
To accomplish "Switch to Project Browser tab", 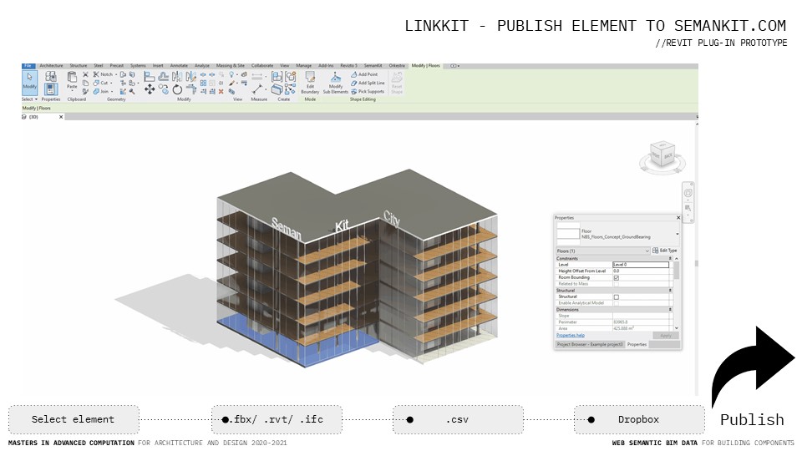I will tap(589, 344).
